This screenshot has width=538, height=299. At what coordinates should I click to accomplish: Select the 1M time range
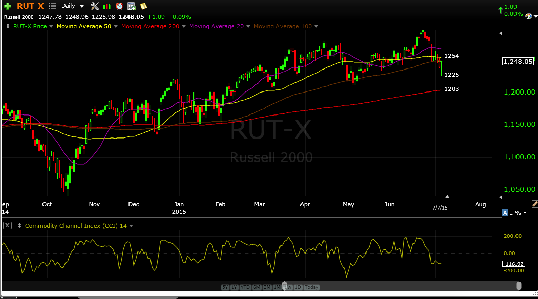277,287
